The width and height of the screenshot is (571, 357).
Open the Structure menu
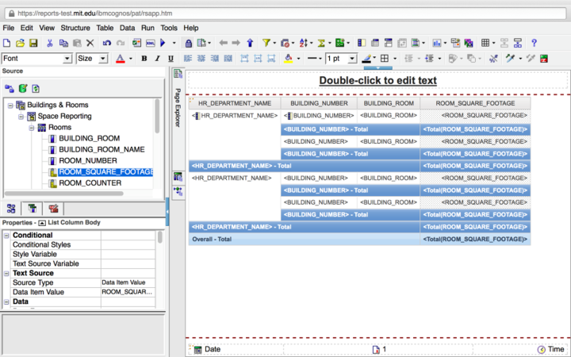(x=76, y=28)
